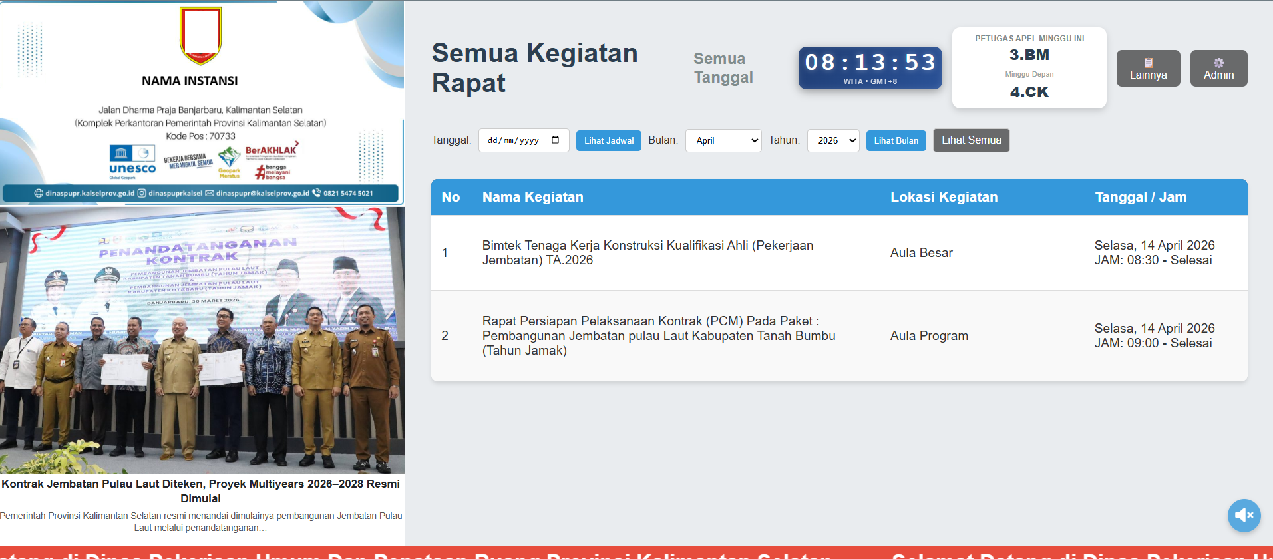
Task: Click the mute sound speaker icon
Action: (1244, 515)
